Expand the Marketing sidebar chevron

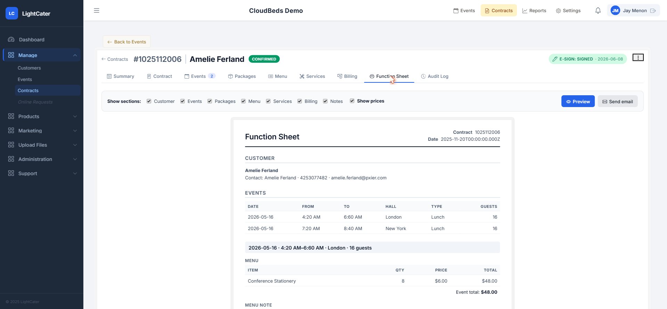pos(75,131)
